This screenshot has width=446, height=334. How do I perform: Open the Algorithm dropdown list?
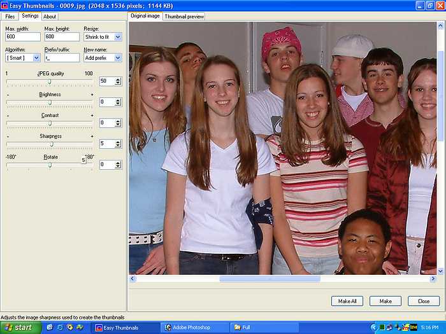pyautogui.click(x=36, y=58)
